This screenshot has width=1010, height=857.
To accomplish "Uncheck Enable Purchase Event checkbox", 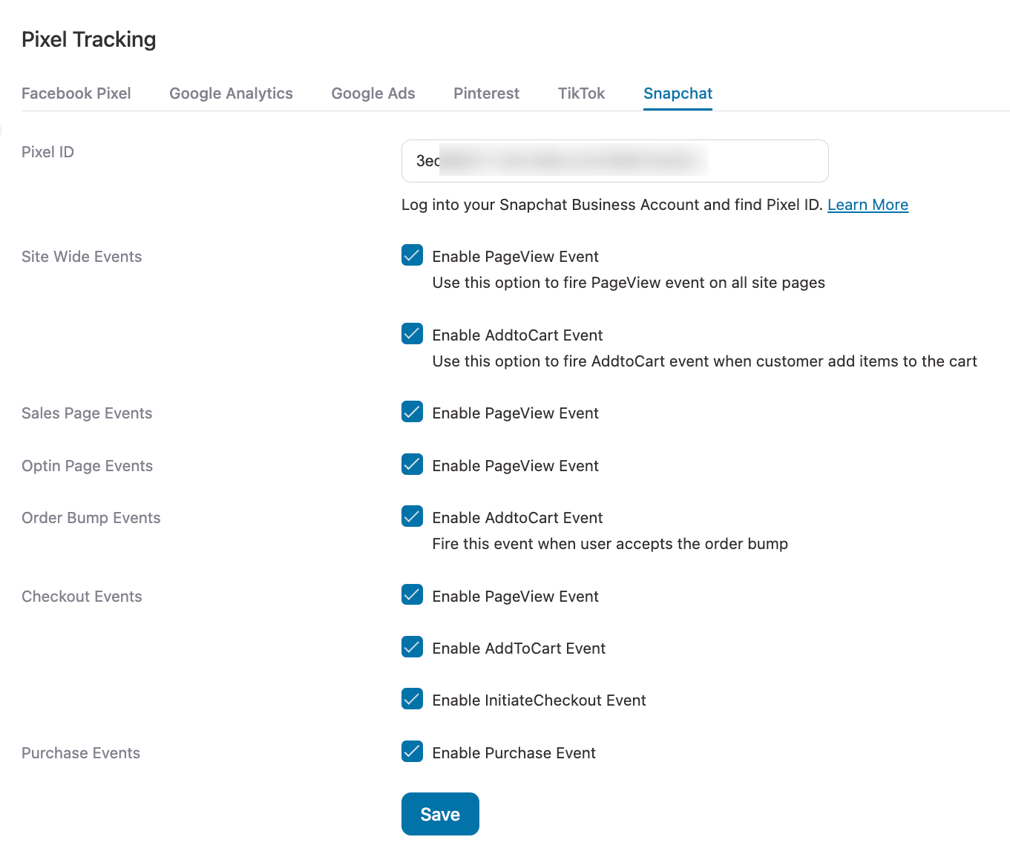I will (x=412, y=752).
